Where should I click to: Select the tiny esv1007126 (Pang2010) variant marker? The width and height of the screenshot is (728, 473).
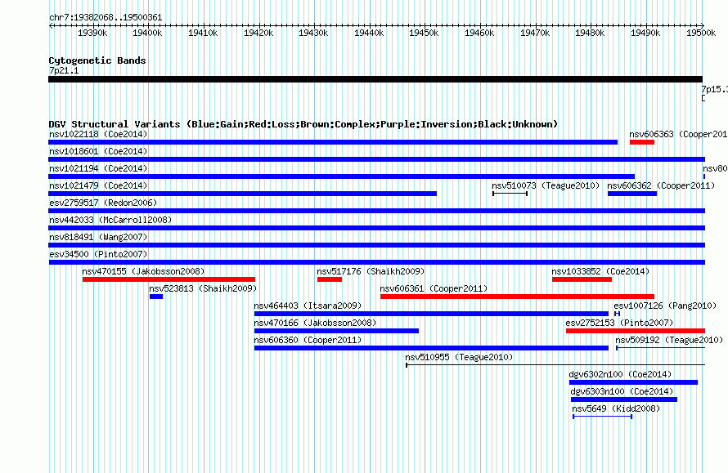point(617,314)
